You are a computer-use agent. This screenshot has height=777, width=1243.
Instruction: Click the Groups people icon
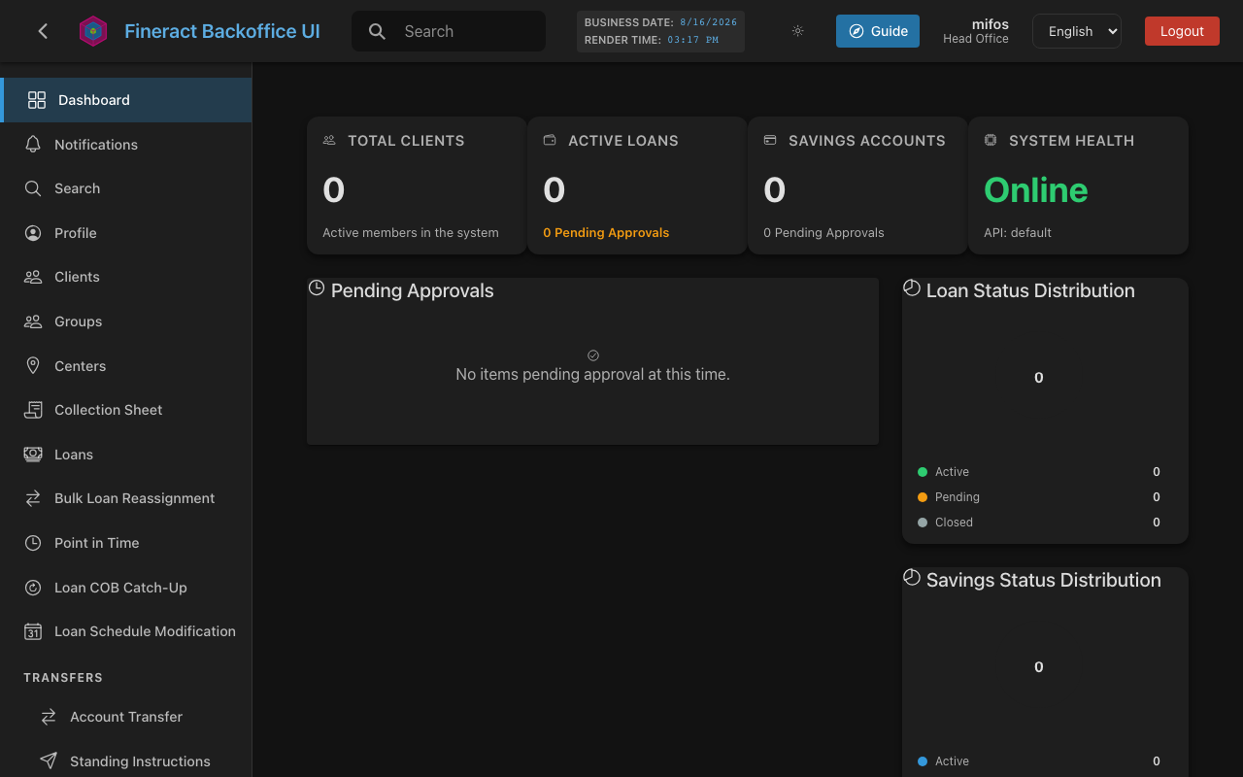click(x=33, y=321)
